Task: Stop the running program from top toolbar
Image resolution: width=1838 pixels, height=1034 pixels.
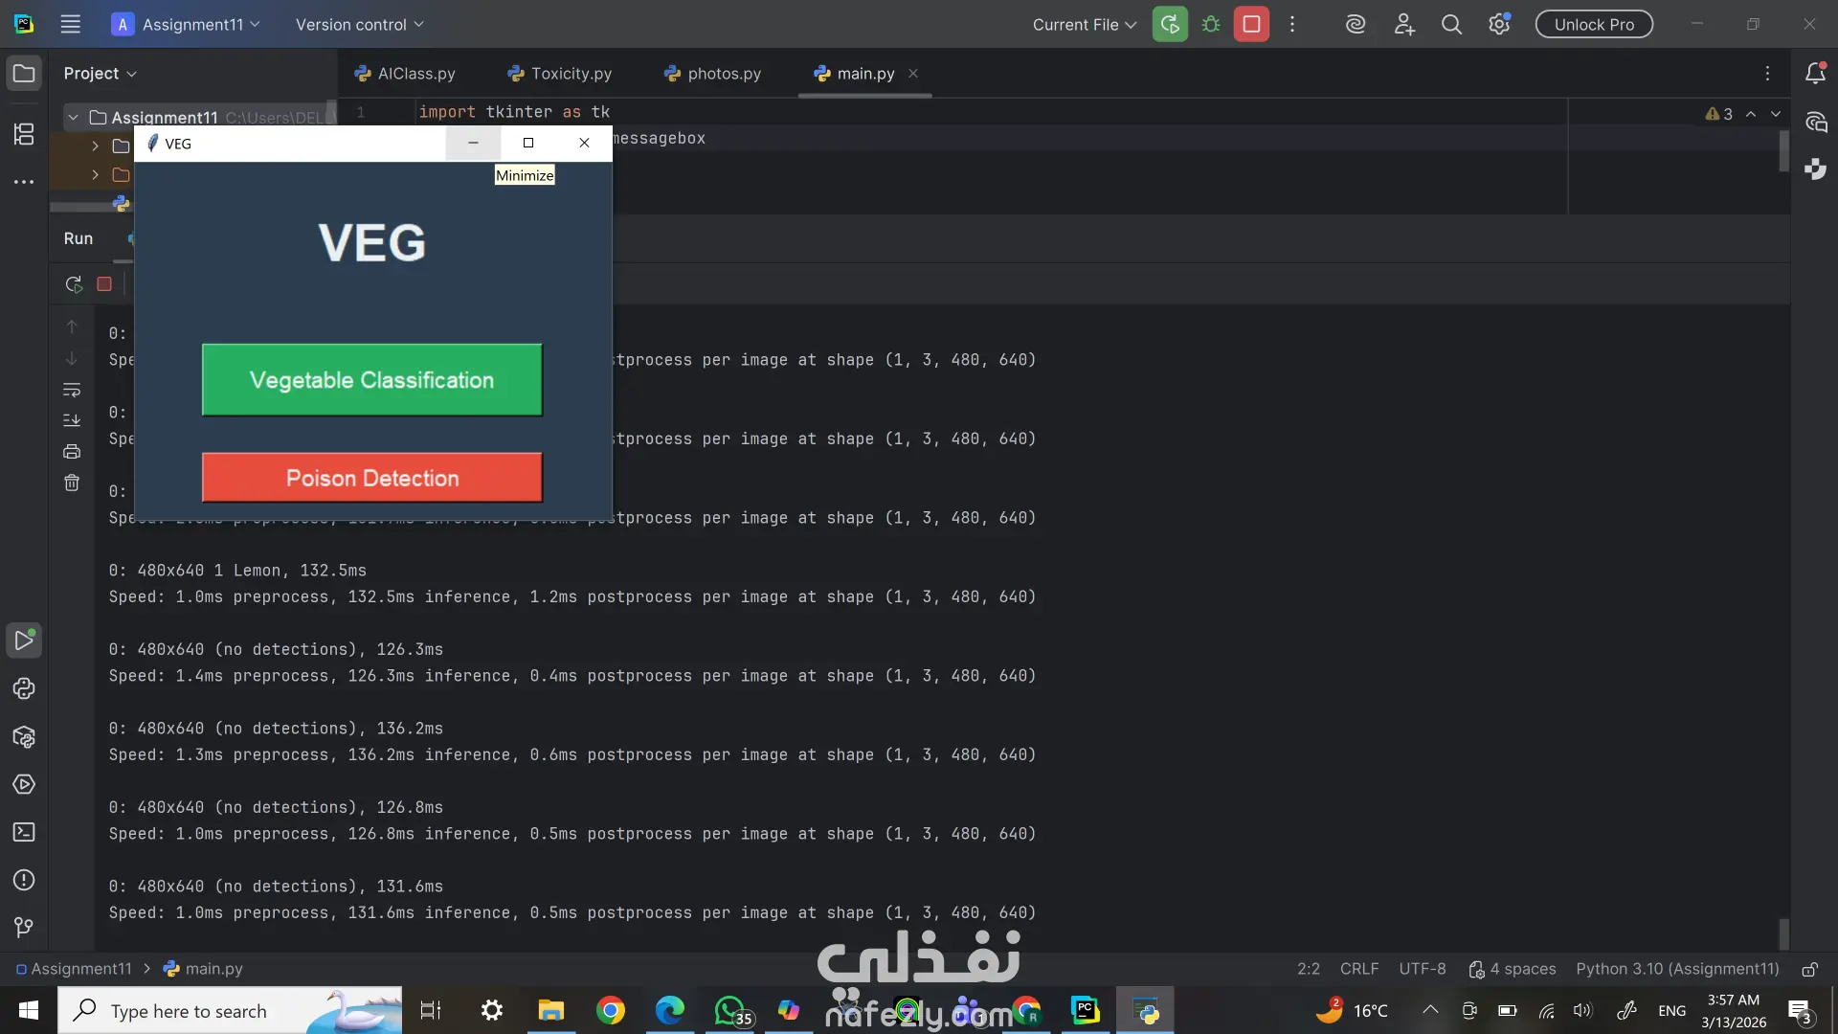Action: click(1251, 25)
